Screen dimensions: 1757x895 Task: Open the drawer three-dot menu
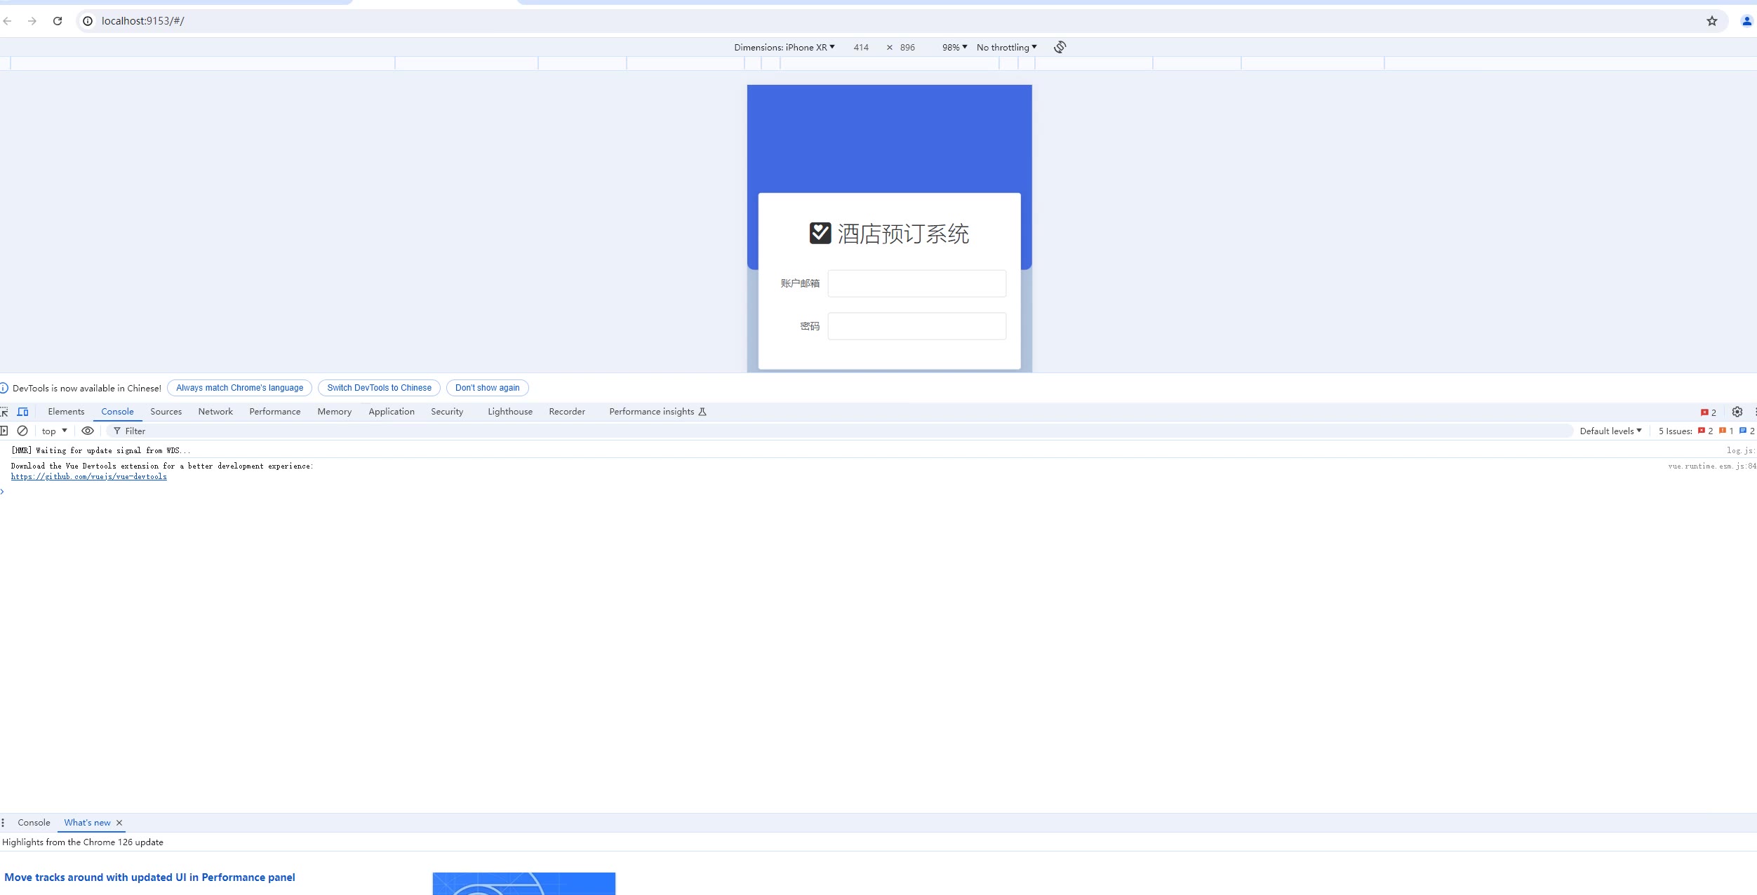tap(4, 823)
